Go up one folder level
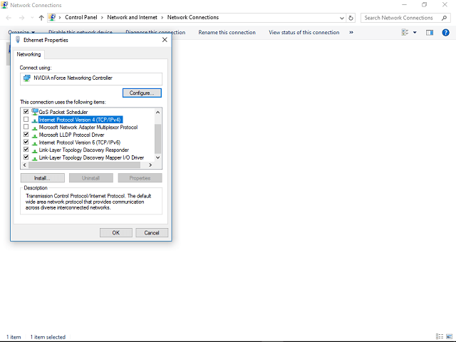Viewport: 456px width, 342px height. point(41,18)
